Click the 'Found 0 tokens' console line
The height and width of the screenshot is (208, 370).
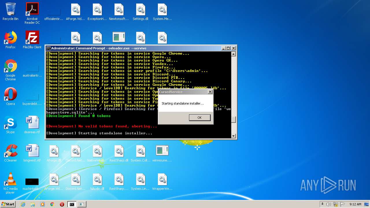click(78, 116)
